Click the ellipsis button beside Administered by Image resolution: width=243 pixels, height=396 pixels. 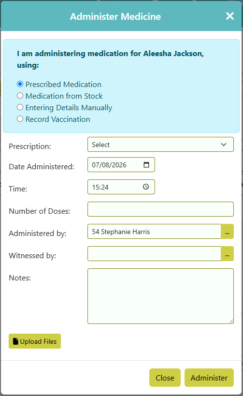click(x=227, y=231)
